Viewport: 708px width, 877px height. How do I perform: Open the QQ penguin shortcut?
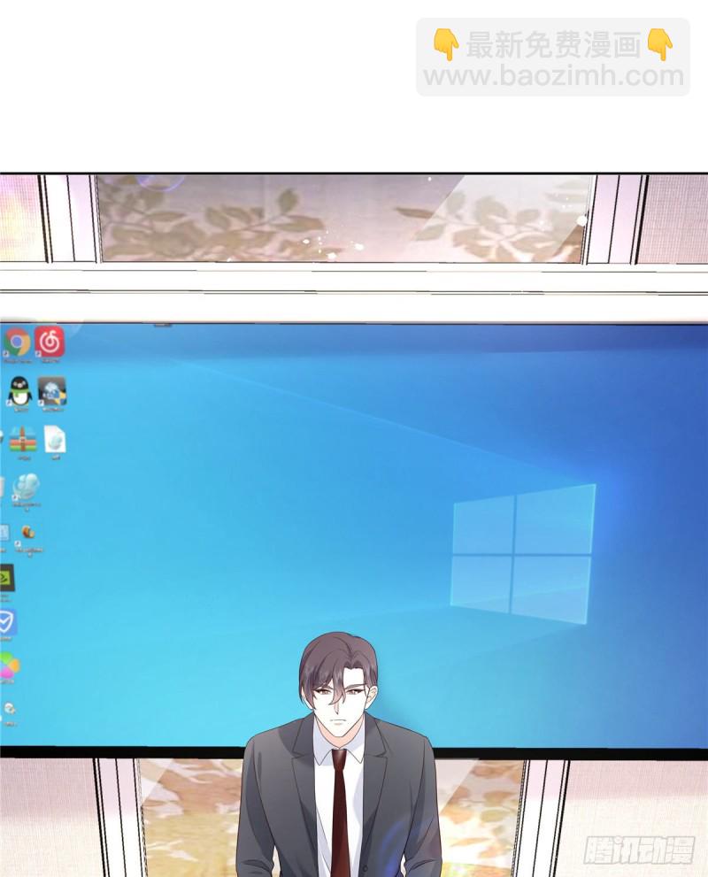tap(19, 390)
